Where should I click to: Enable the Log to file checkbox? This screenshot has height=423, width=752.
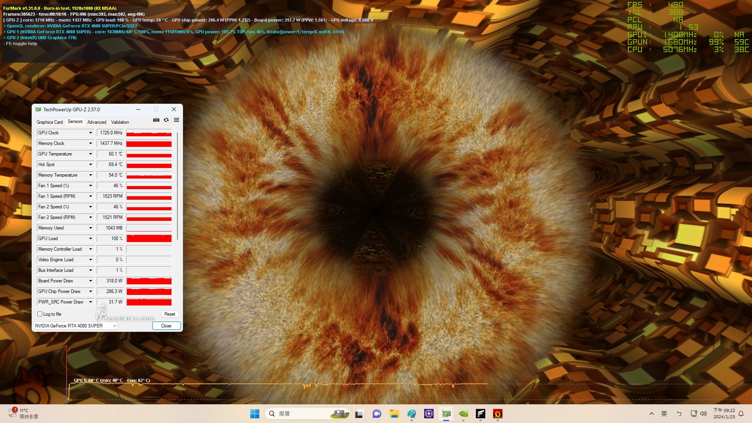click(40, 314)
